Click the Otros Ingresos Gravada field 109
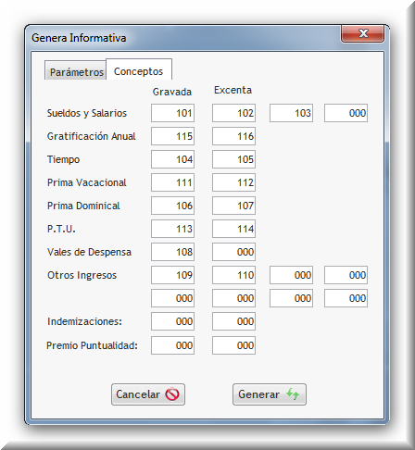Image resolution: width=415 pixels, height=450 pixels. pyautogui.click(x=172, y=275)
